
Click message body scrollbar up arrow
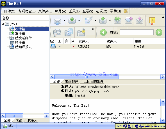point(163,102)
